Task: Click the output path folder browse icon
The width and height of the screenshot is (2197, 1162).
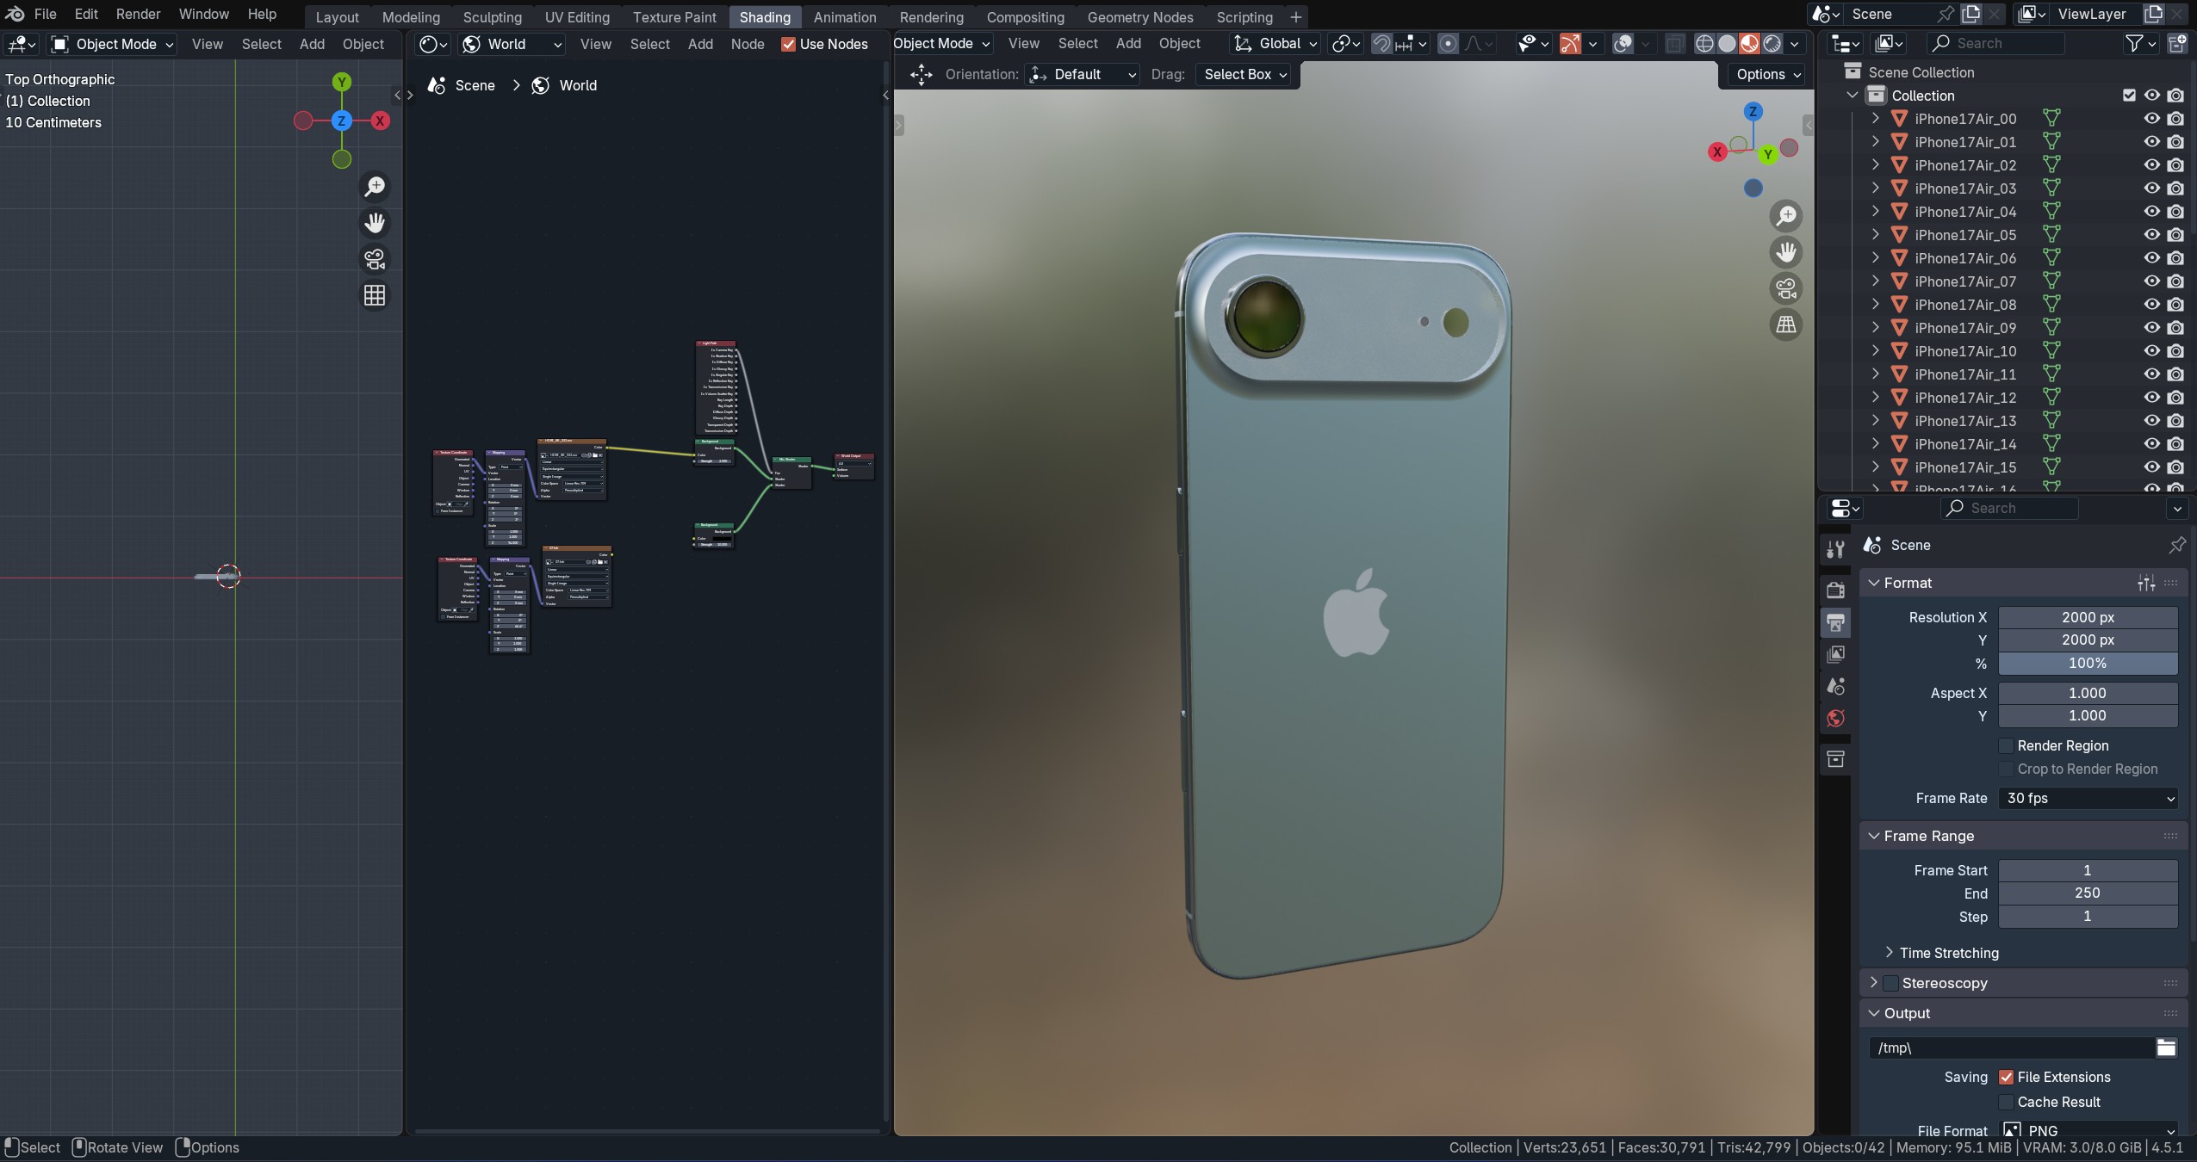Action: (x=2166, y=1048)
